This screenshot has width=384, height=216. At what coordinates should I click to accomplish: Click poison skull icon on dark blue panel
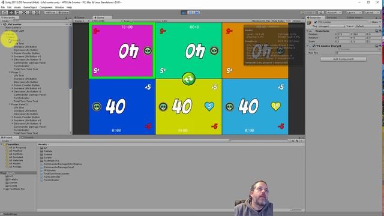click(x=97, y=107)
